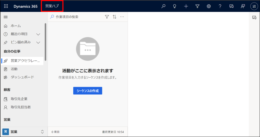Click the clipboard icon beside 活動
The height and width of the screenshot is (137, 260).
(6, 69)
